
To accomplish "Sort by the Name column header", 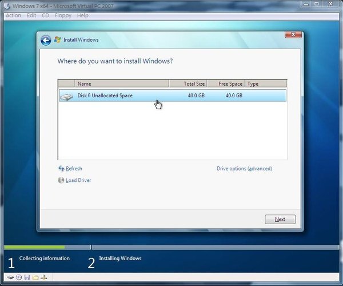I will point(122,84).
